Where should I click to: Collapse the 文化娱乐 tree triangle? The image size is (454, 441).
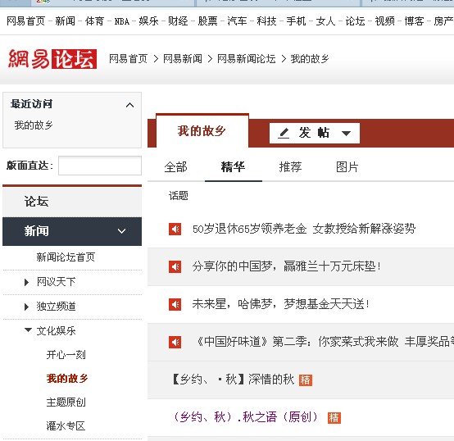(28, 330)
